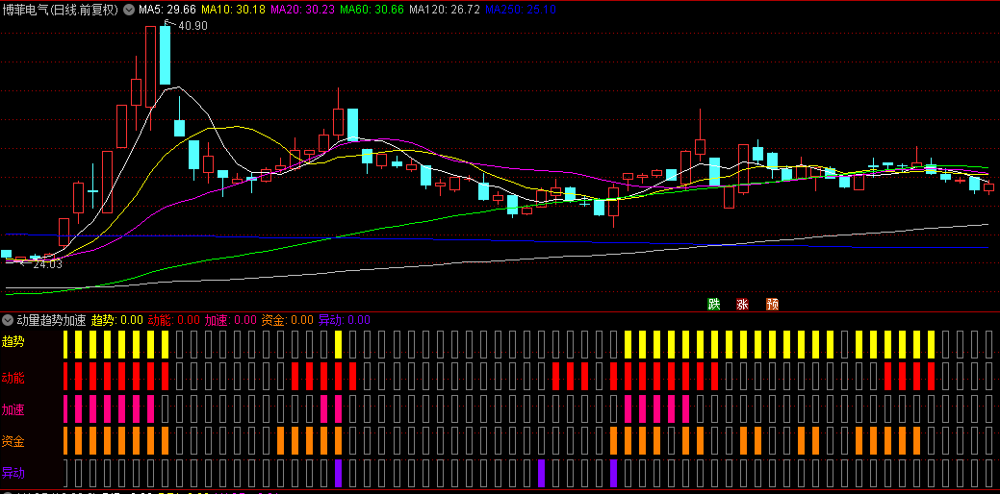Click the 24.03 low price label
Screen dimensions: 1000x494
47,264
